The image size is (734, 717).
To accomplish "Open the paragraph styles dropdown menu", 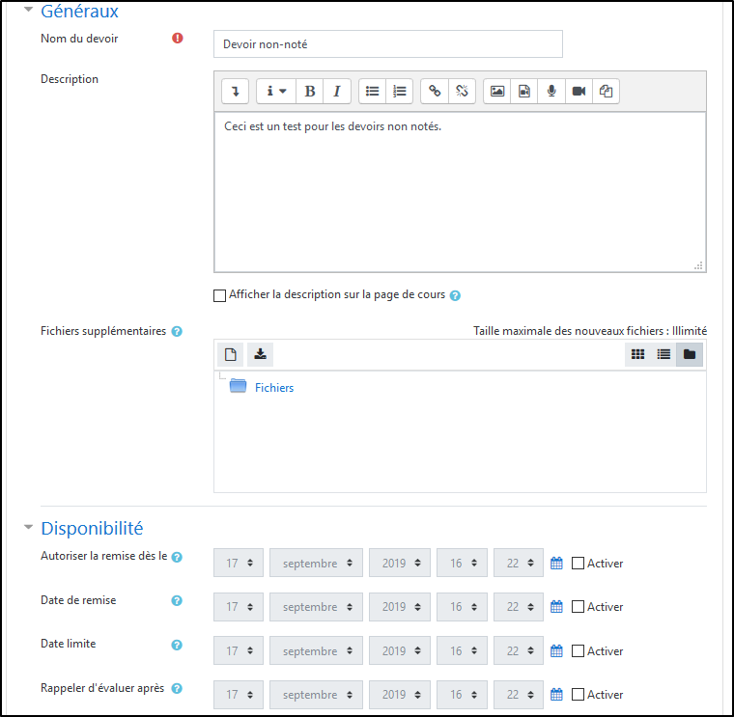I will click(x=276, y=91).
